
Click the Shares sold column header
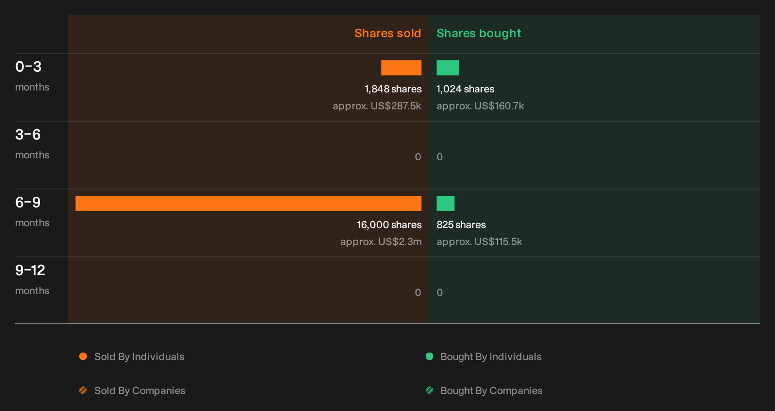click(x=387, y=33)
